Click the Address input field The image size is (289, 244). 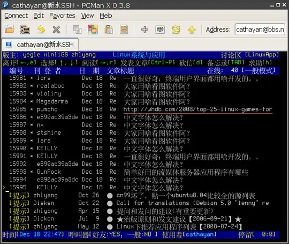point(260,29)
